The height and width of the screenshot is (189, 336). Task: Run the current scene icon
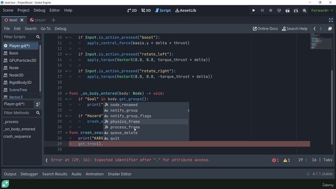point(287,10)
